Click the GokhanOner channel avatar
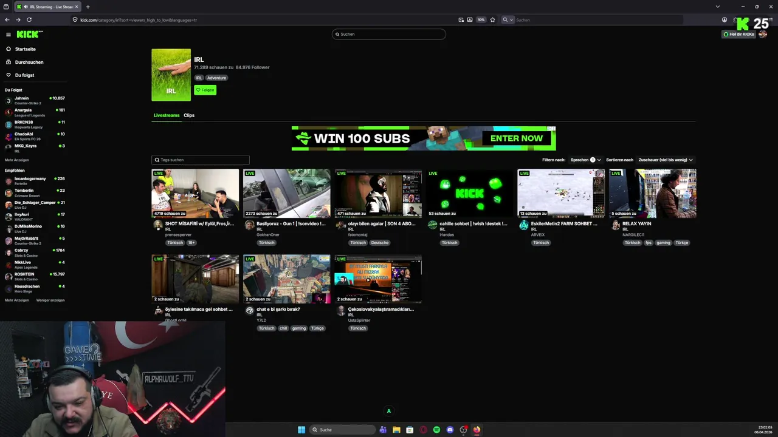The width and height of the screenshot is (778, 437). pos(249,225)
